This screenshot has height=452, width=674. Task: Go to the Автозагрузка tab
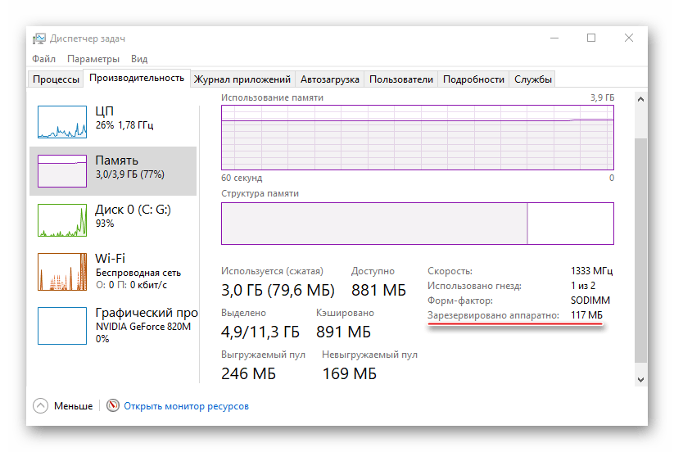click(x=329, y=79)
